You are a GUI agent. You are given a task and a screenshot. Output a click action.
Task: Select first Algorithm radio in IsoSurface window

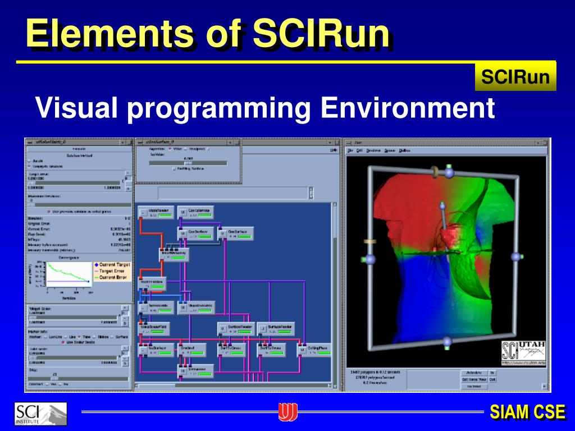[x=170, y=149]
